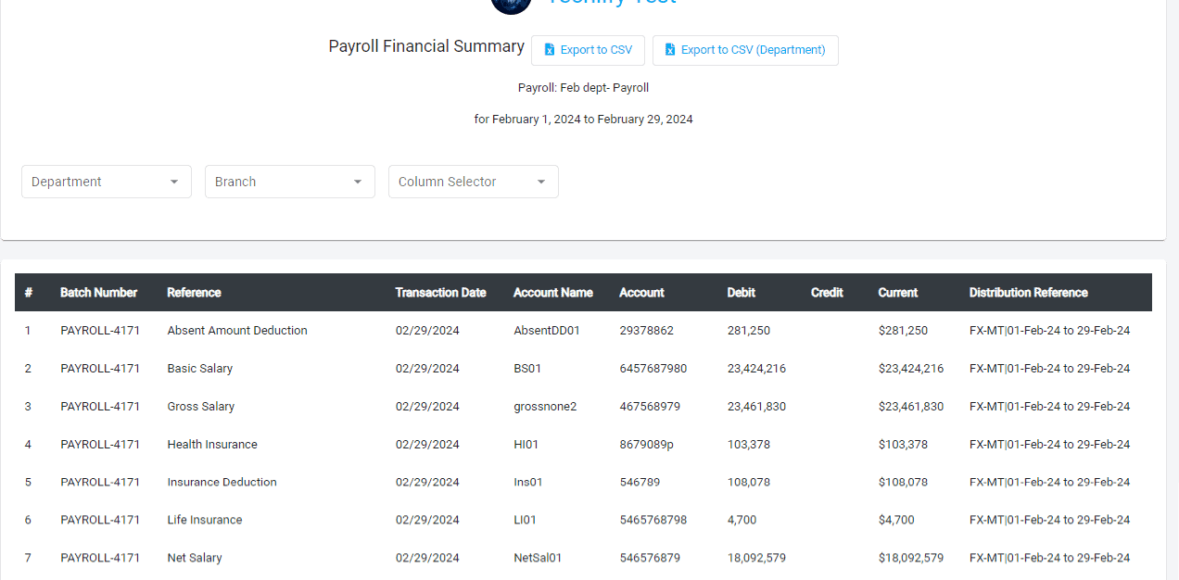The image size is (1179, 580).
Task: Click the Transaction Date column header
Action: pos(440,292)
